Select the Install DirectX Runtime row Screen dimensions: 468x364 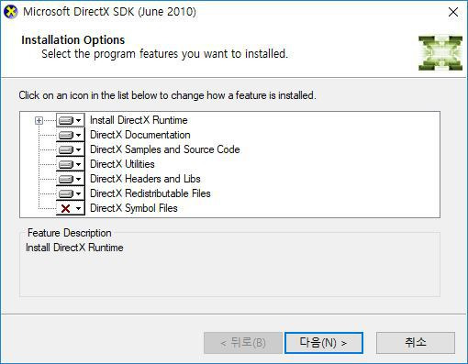pos(139,120)
